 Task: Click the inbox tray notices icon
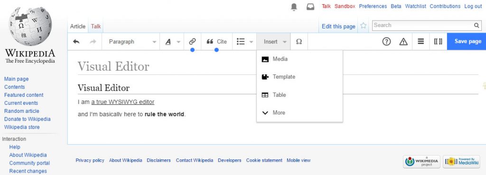point(310,7)
